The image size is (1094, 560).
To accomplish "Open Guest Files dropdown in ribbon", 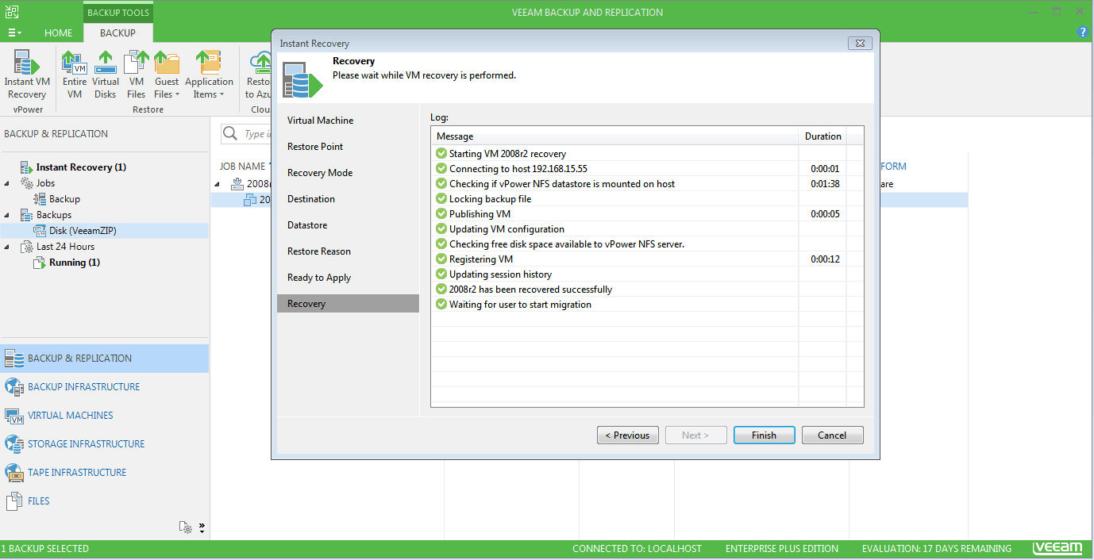I will click(167, 75).
